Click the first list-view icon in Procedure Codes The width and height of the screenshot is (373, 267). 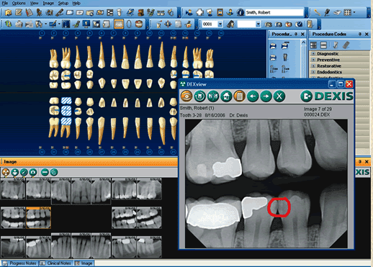click(x=313, y=45)
